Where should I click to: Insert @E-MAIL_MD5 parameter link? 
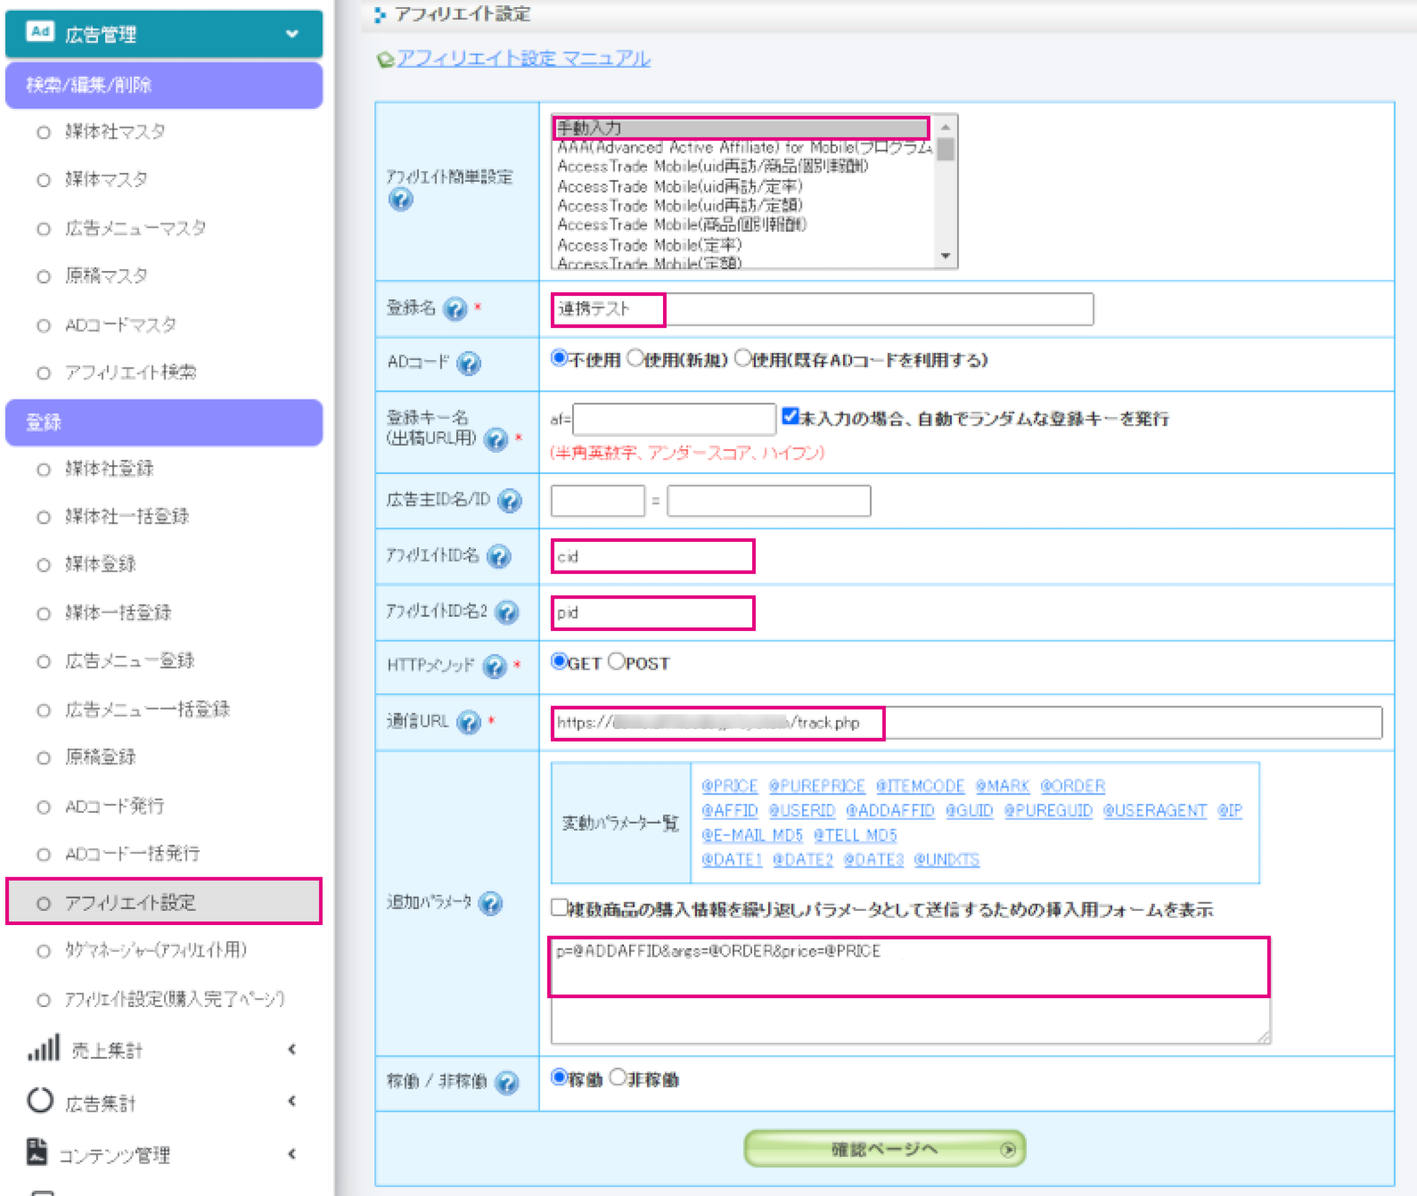752,835
